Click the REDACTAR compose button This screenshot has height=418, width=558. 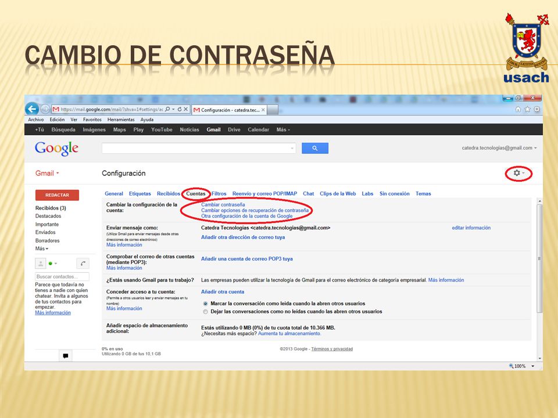click(x=57, y=195)
